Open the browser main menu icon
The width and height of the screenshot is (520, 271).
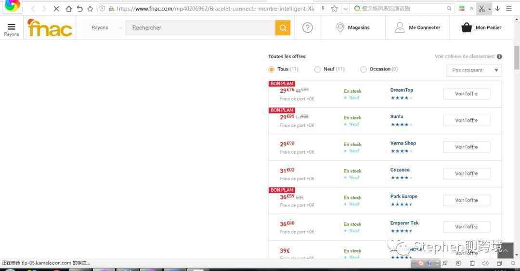[x=509, y=9]
